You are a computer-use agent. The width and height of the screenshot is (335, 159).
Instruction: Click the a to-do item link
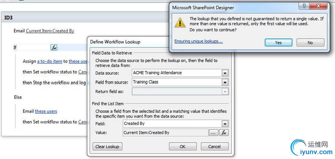(50, 61)
